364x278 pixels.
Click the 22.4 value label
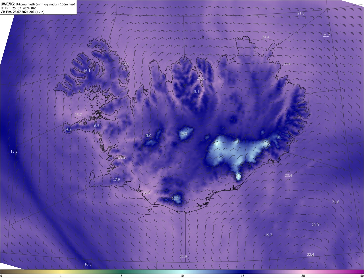(311, 254)
